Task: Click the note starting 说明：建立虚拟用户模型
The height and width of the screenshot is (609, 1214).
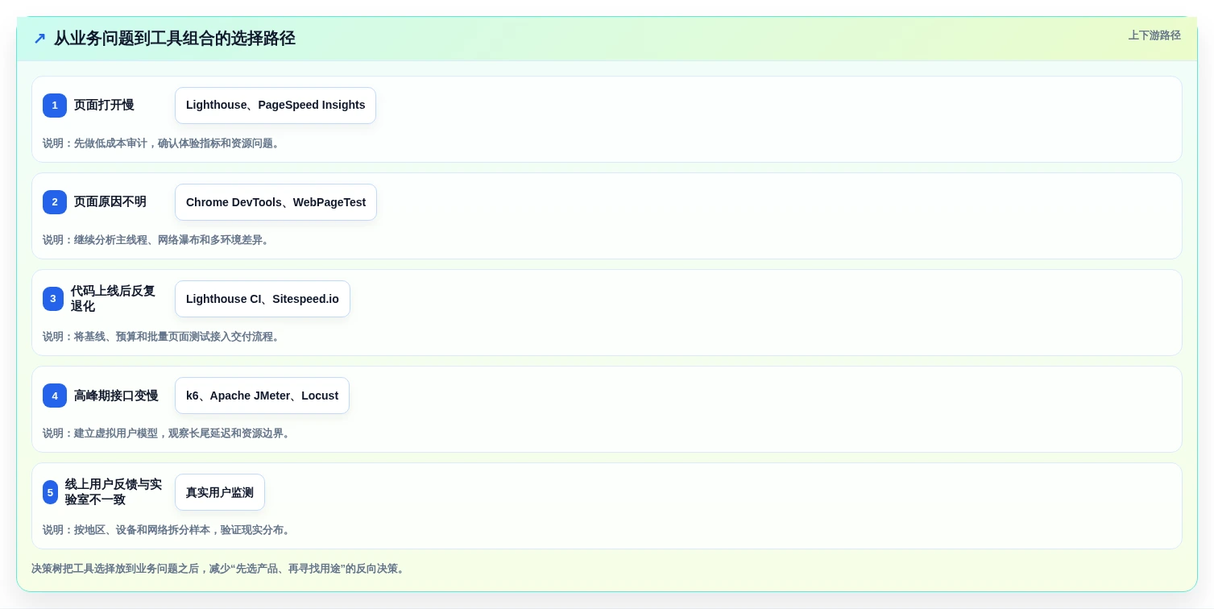Action: coord(168,433)
